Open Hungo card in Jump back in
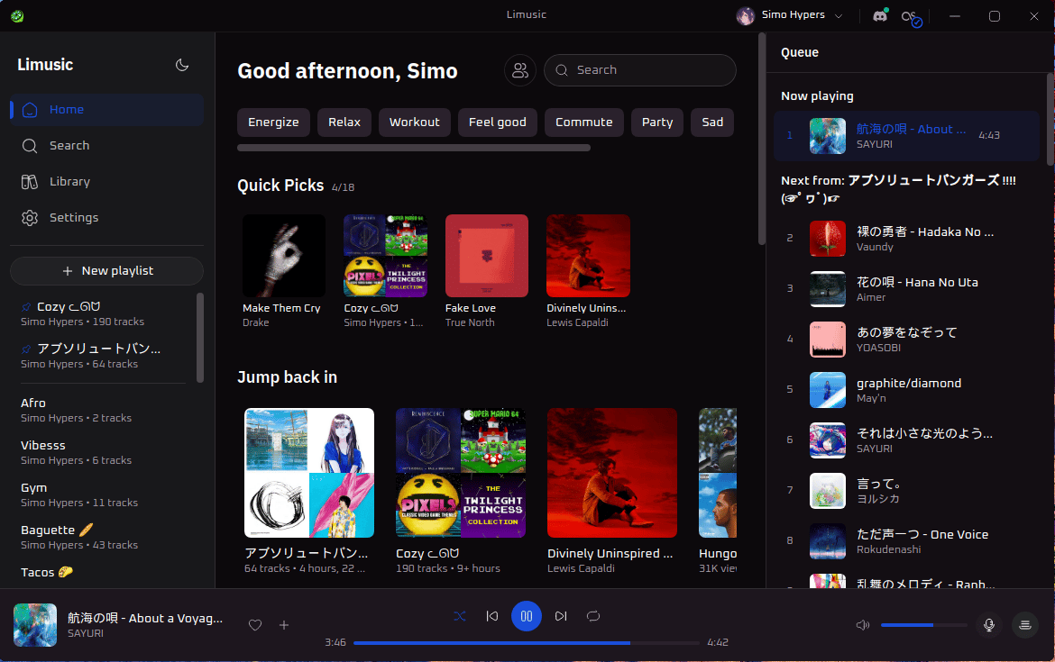Screen dimensions: 1055x662 [x=718, y=473]
